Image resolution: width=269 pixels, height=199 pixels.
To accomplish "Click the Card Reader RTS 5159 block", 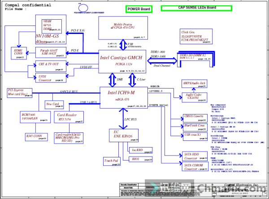I will pos(69,117).
